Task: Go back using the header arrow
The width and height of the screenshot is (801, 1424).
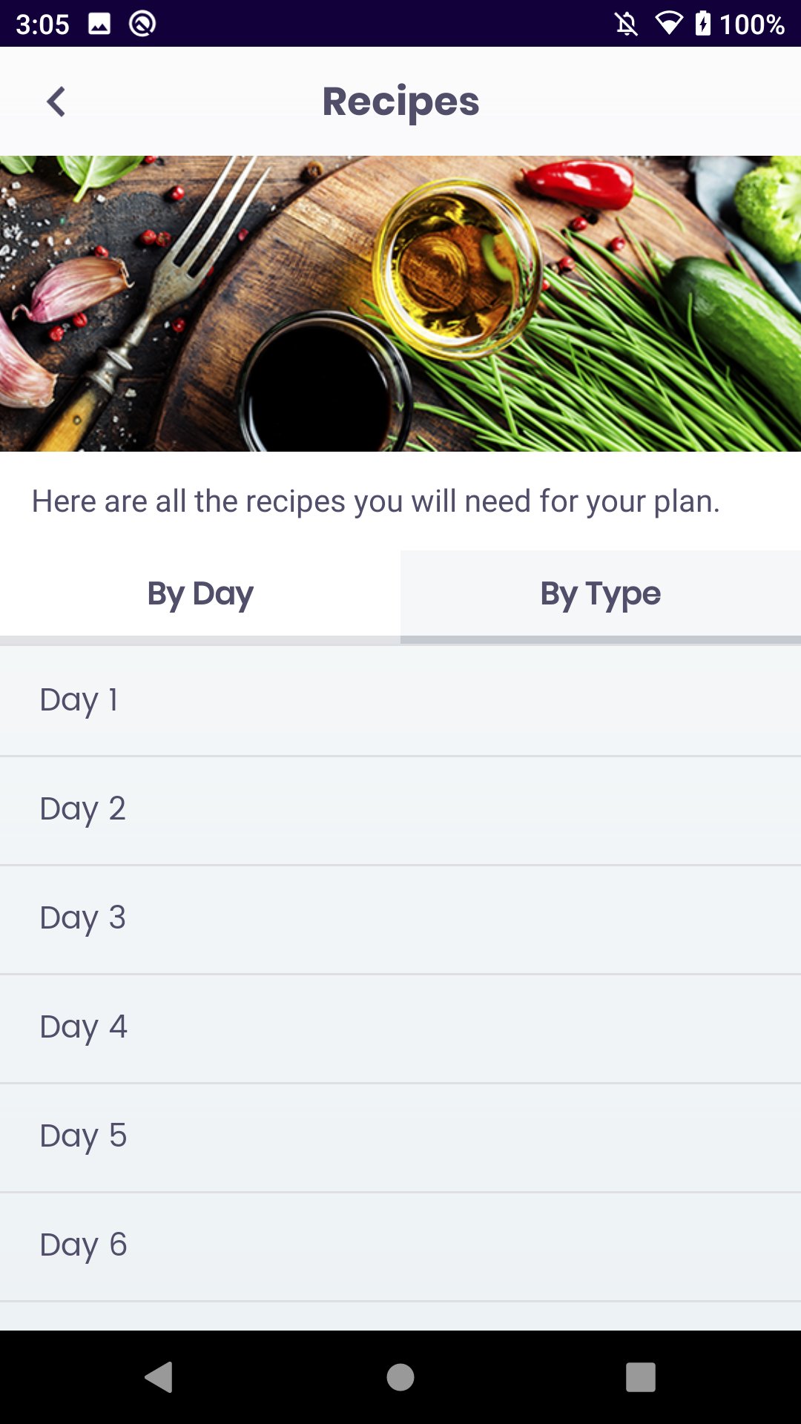Action: click(x=56, y=102)
